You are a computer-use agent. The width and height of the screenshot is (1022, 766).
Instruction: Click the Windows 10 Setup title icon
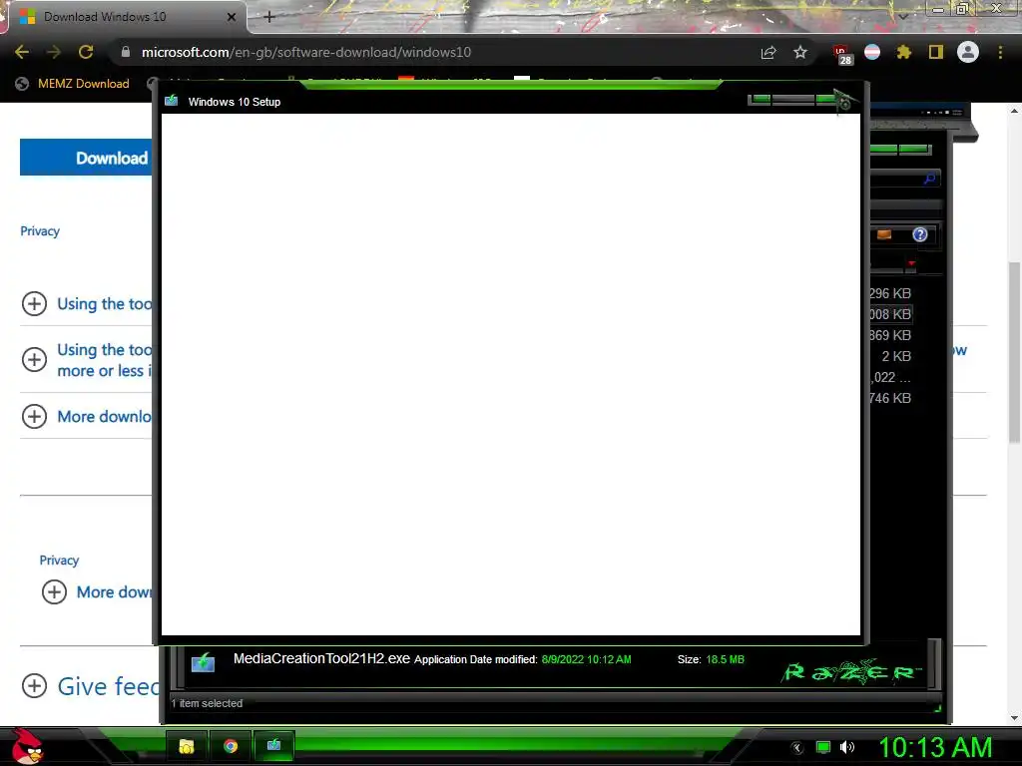172,101
